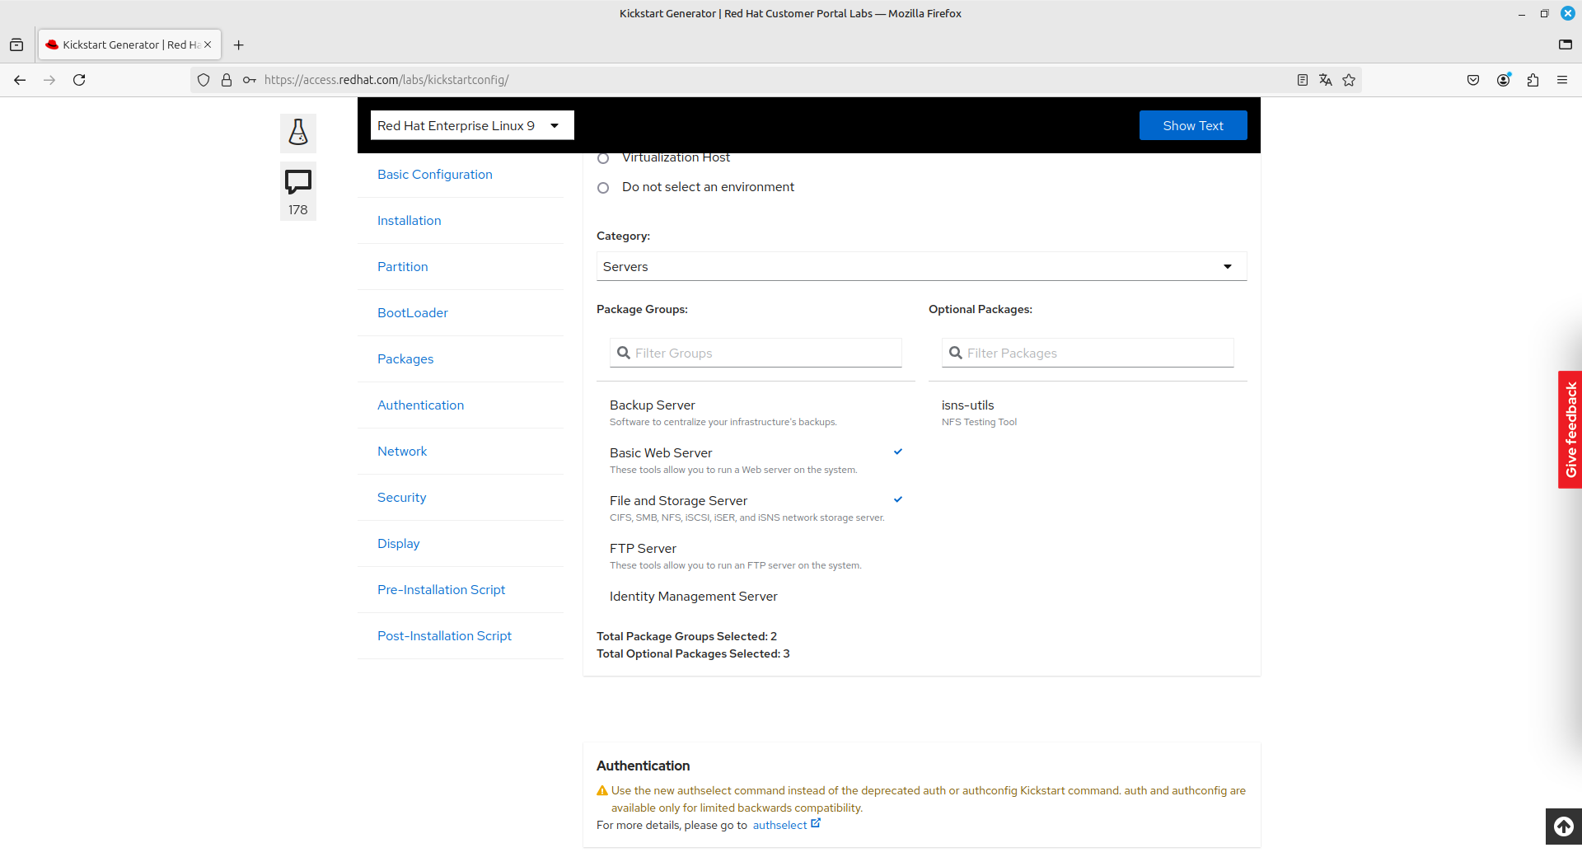Open Pre-Installation Script section

[442, 590]
